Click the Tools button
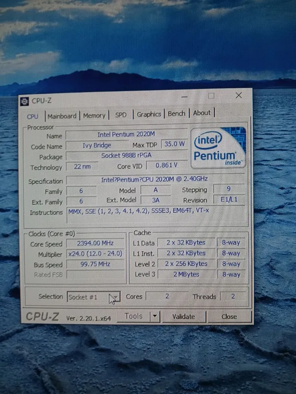 click(x=134, y=316)
